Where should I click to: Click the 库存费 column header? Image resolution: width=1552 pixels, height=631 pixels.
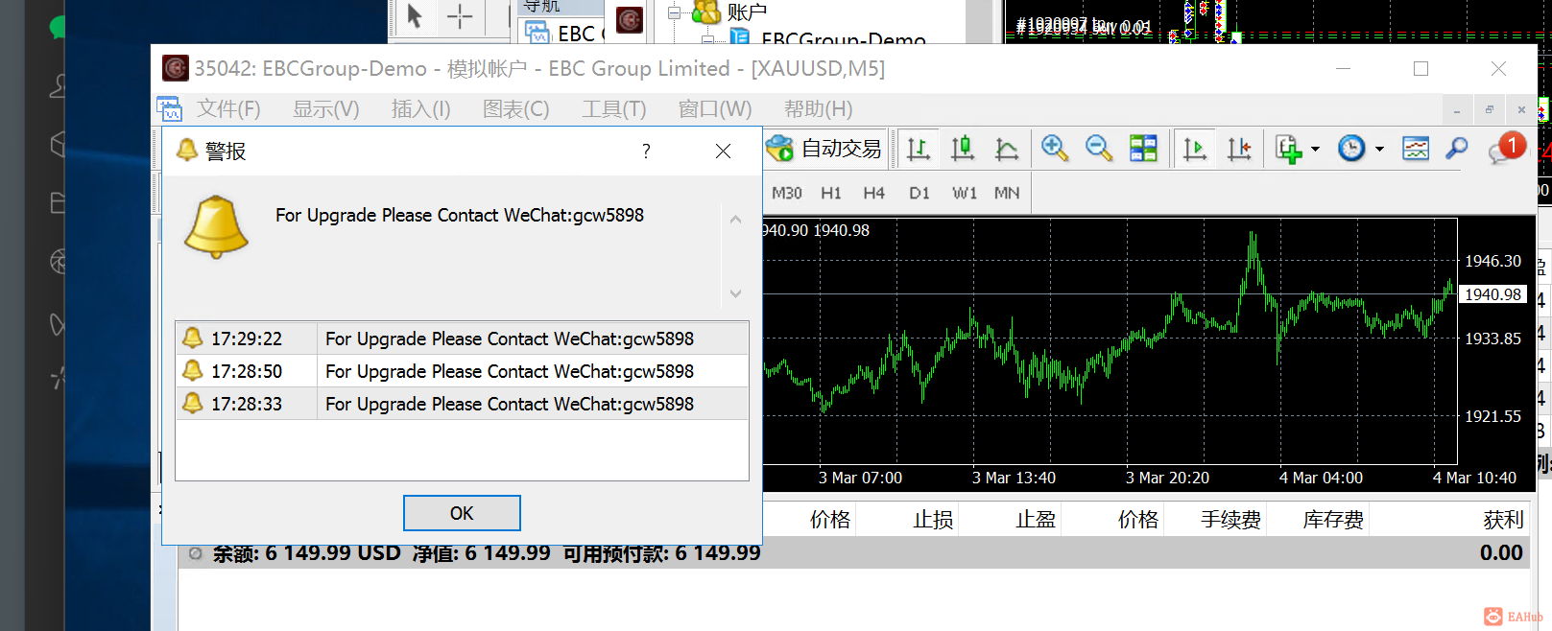[1333, 520]
